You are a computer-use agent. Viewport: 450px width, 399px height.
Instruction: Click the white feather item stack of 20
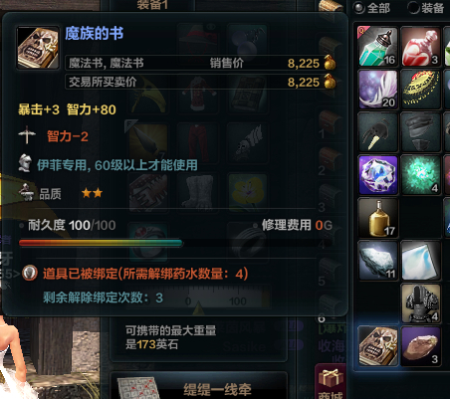378,90
